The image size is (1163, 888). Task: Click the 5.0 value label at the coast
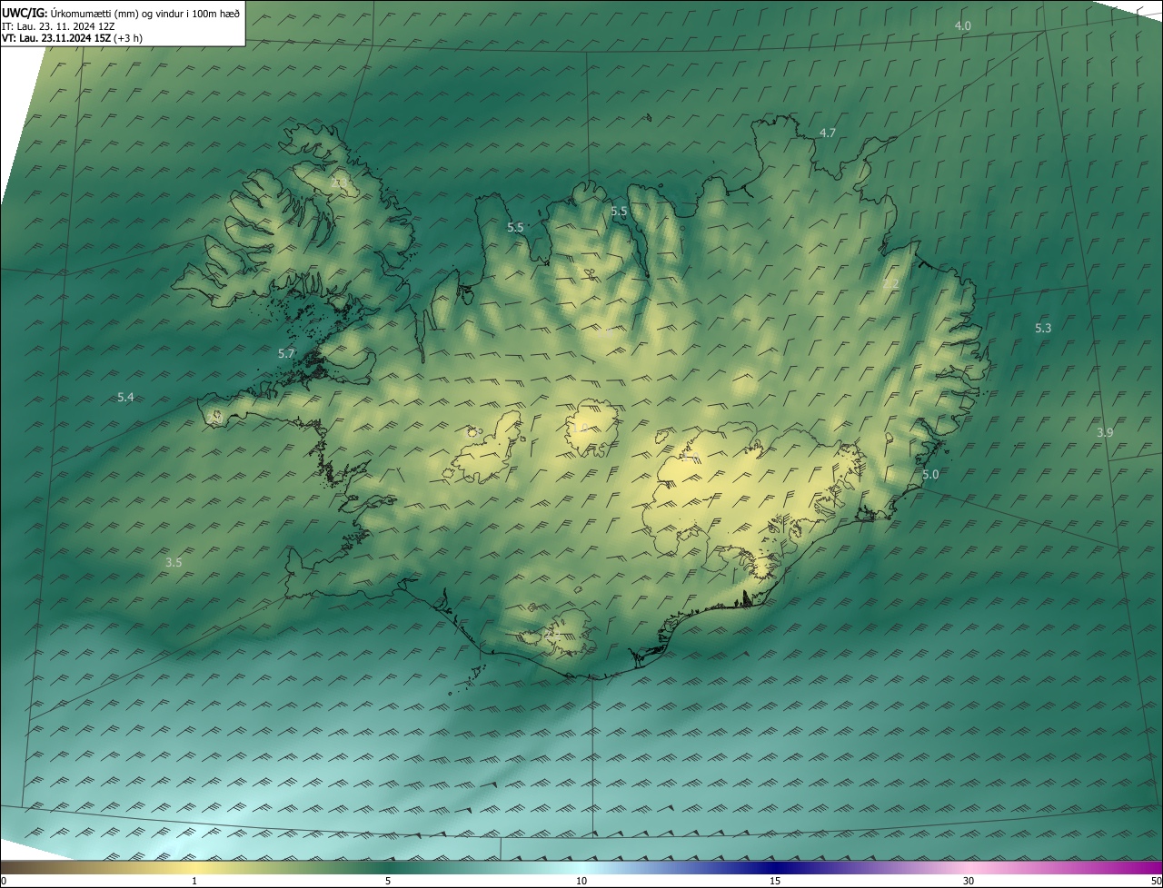click(x=930, y=474)
